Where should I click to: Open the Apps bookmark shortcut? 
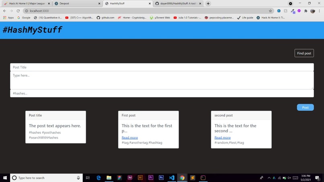(x=8, y=18)
